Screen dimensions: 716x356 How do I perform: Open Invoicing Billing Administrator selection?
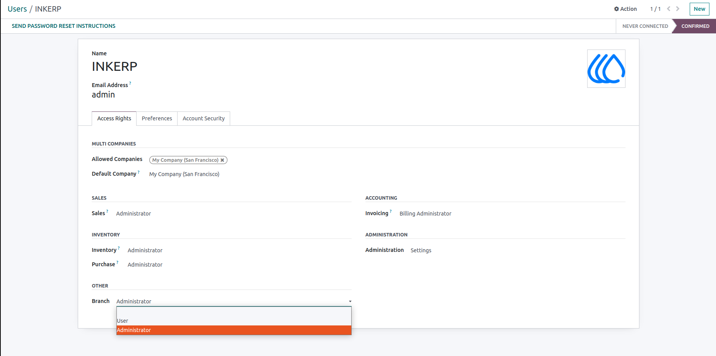[x=425, y=214]
